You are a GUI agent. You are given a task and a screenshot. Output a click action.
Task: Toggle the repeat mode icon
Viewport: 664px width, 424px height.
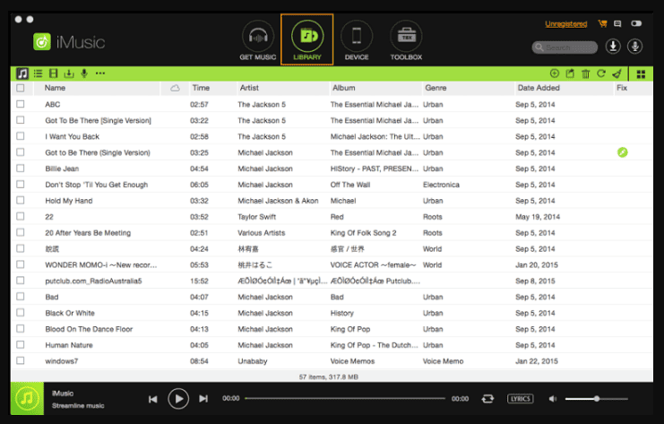(487, 399)
